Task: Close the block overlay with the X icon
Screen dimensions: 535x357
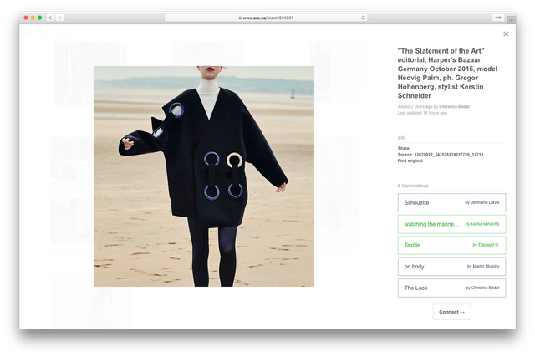Action: pos(506,33)
